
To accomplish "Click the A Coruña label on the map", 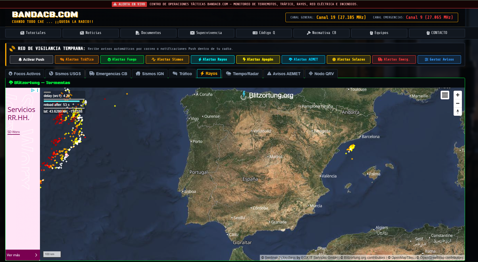I will tap(204, 94).
